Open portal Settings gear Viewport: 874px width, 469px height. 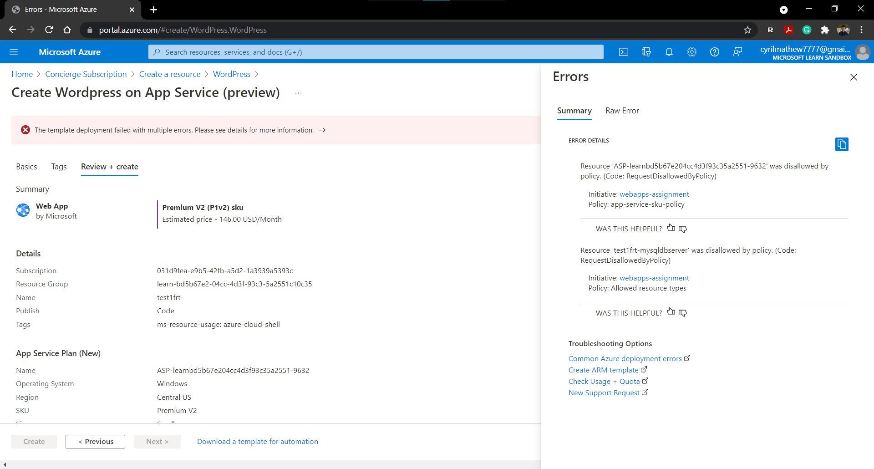pos(692,52)
